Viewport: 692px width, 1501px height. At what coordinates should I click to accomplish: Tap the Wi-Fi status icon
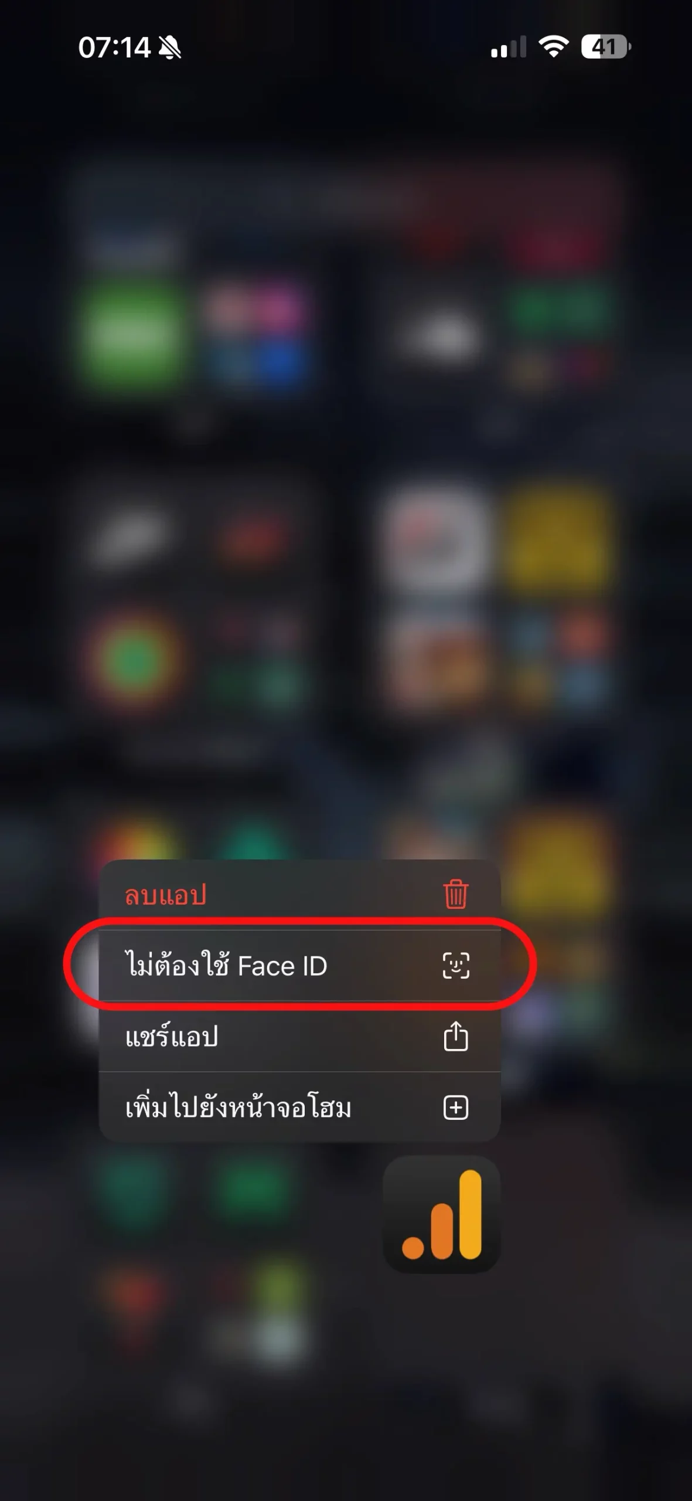[x=554, y=46]
